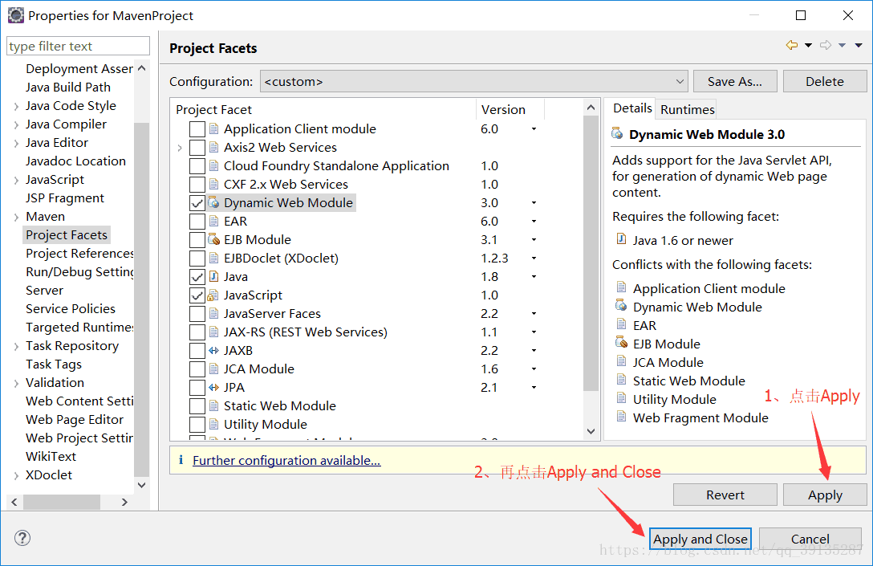The width and height of the screenshot is (873, 566).
Task: Select Java Build Path in sidebar
Action: pos(68,87)
